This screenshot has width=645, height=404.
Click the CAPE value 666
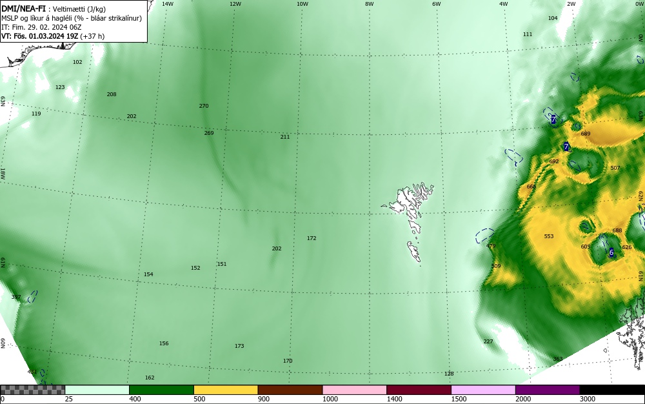point(531,187)
